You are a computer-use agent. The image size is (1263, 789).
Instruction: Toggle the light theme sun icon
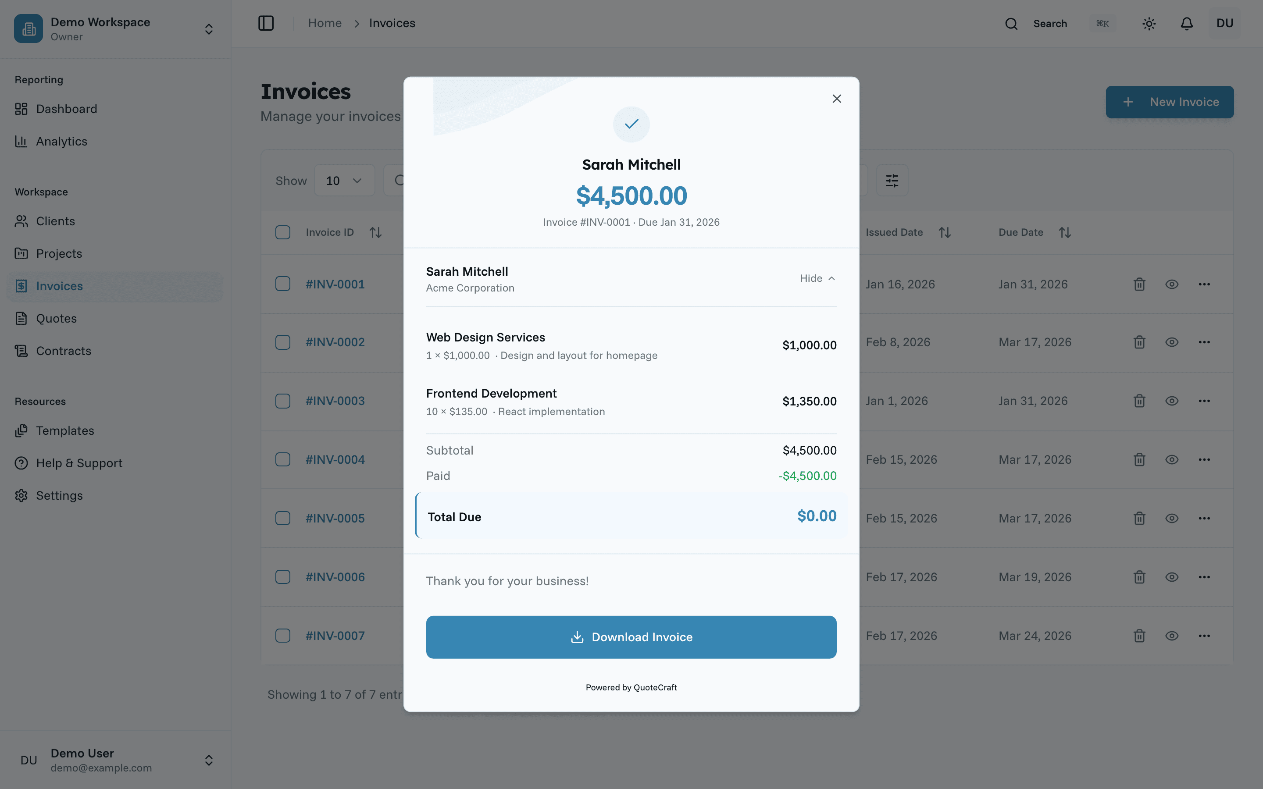pyautogui.click(x=1149, y=24)
